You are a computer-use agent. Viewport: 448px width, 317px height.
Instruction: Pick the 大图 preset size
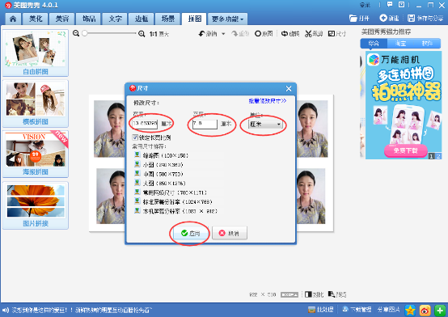[x=160, y=184]
